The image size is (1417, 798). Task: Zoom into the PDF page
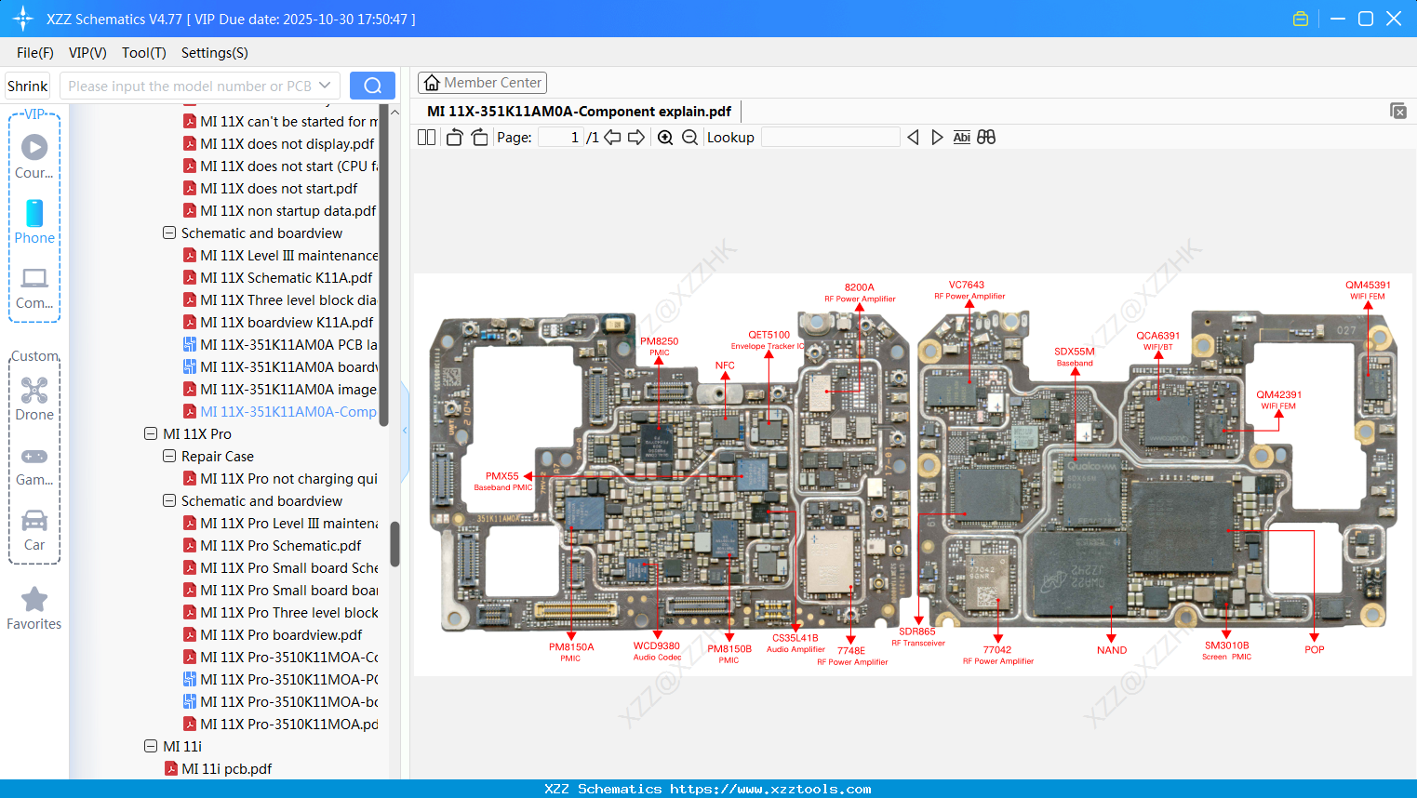tap(665, 137)
